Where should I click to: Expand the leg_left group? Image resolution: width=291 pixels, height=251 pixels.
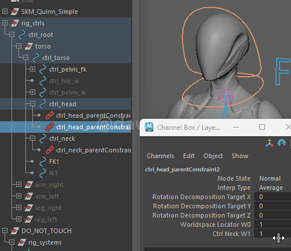18,219
